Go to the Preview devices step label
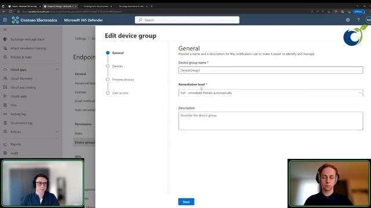The width and height of the screenshot is (371, 208). click(123, 80)
